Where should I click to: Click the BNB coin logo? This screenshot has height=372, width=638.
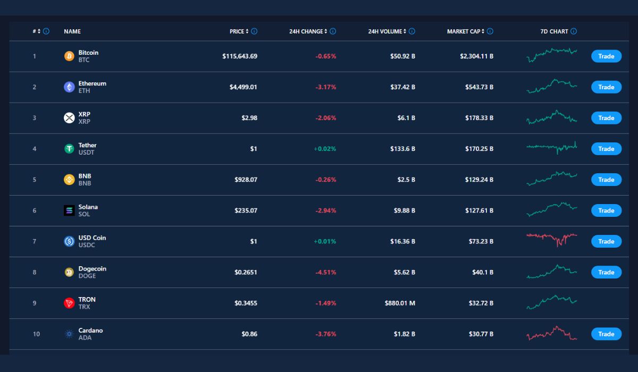point(69,179)
